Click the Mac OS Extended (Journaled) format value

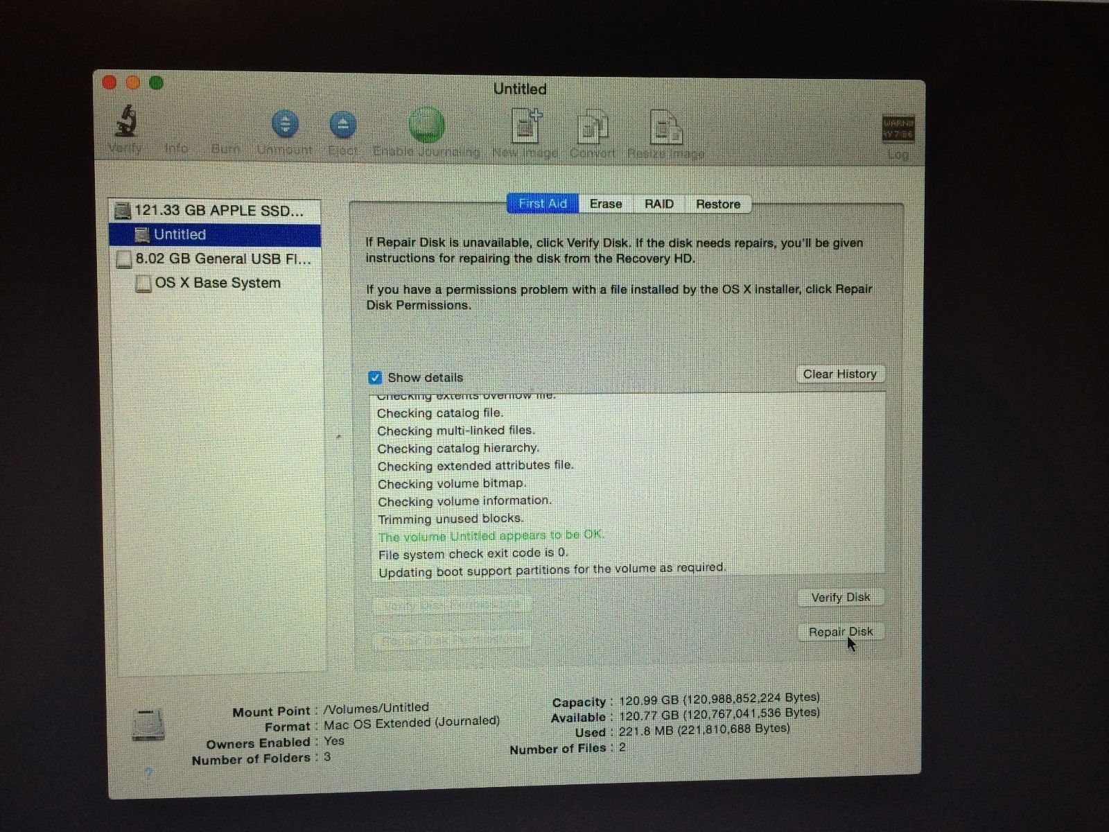point(412,723)
